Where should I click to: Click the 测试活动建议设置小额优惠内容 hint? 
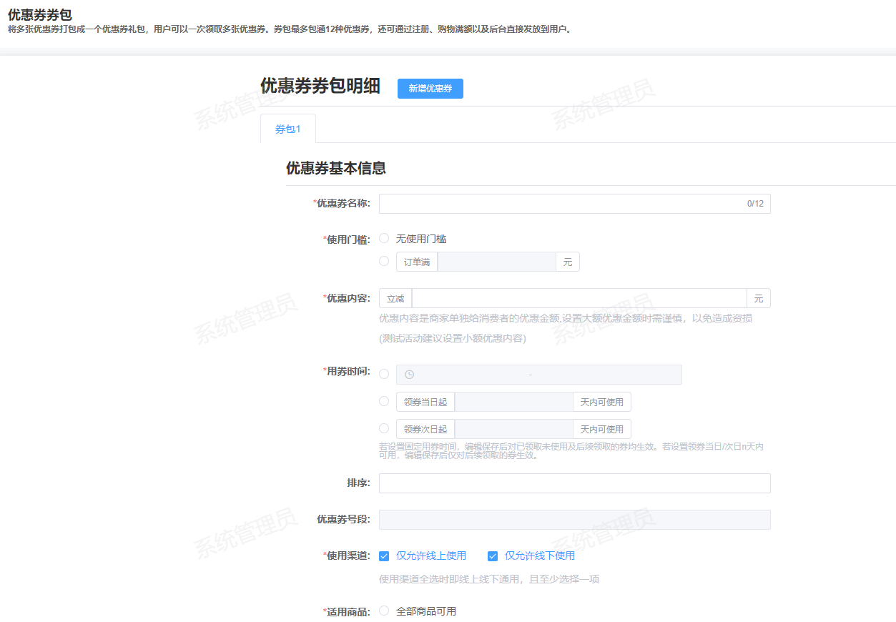click(x=453, y=338)
